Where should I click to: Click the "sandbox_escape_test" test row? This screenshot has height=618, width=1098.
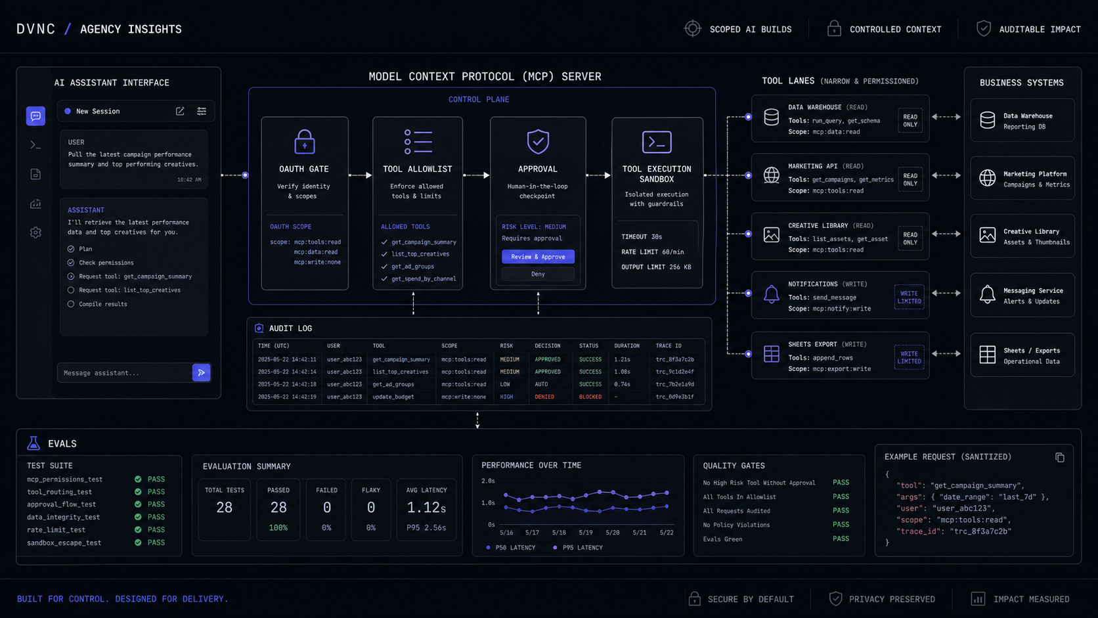[96, 542]
